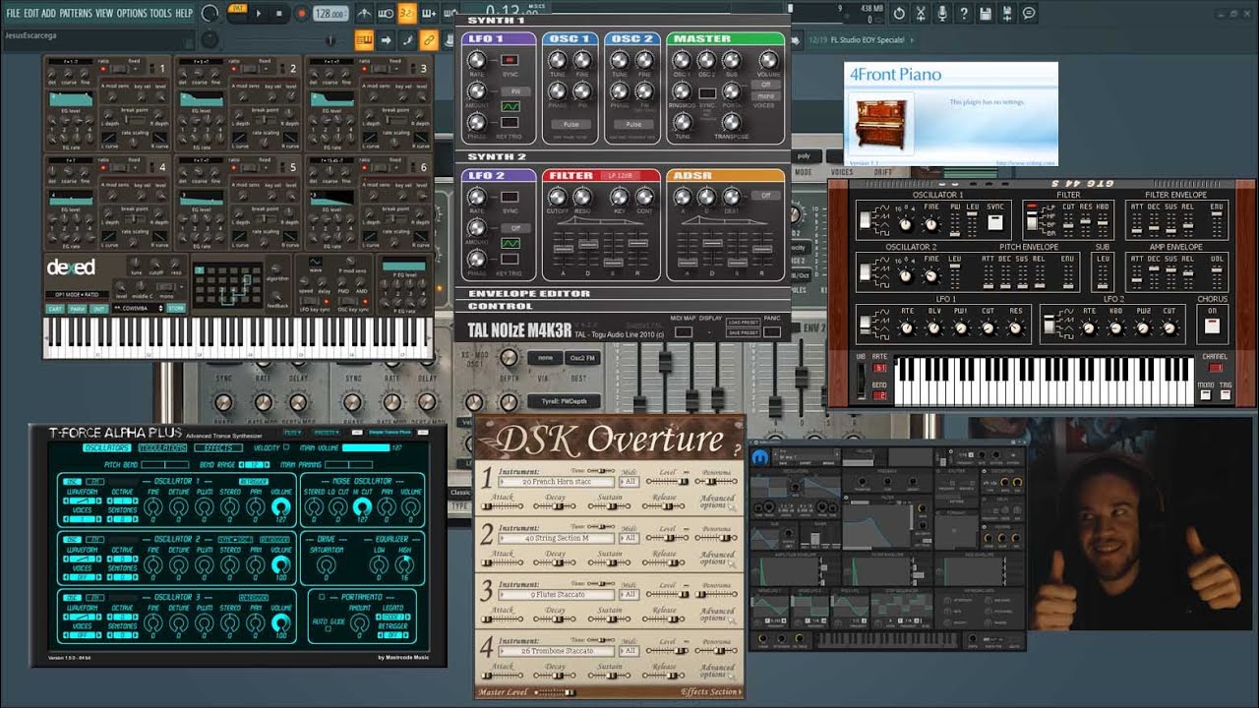Adjust the T-Force Main Volume slider
Screen dimensions: 1259x708
(365, 448)
